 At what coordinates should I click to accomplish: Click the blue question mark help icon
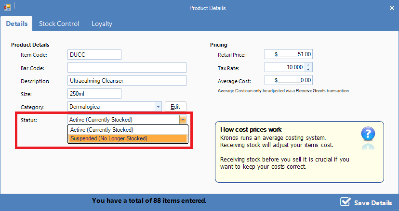(x=368, y=133)
